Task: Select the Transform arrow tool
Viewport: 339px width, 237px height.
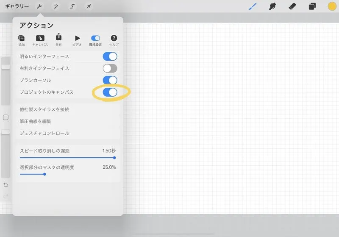Action: (x=89, y=6)
